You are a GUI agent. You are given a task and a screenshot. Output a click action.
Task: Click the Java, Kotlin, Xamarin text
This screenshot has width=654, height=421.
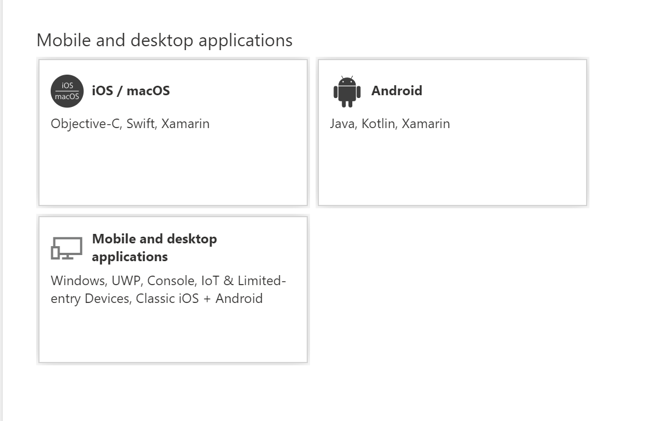coord(390,124)
